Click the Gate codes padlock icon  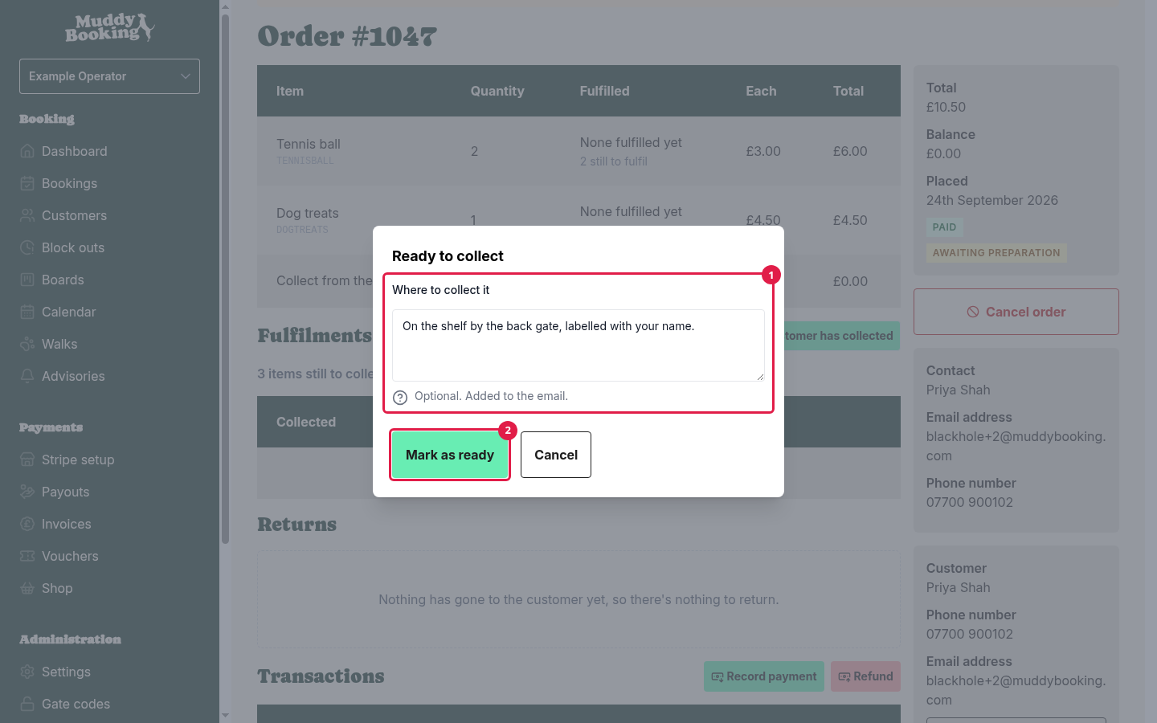27,704
